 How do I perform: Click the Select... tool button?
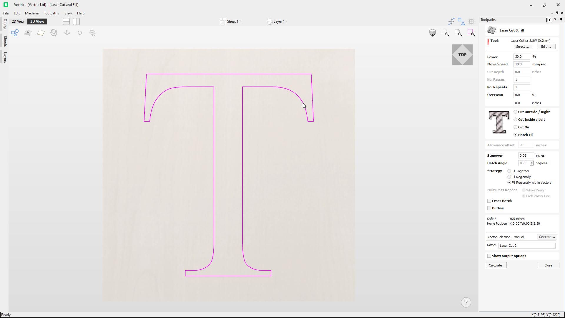click(522, 47)
